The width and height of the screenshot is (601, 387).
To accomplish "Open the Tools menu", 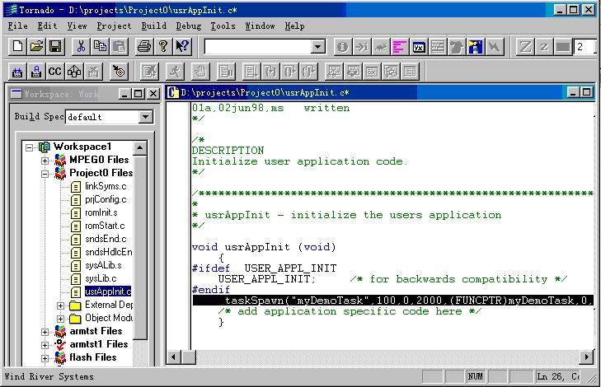I will tap(223, 26).
